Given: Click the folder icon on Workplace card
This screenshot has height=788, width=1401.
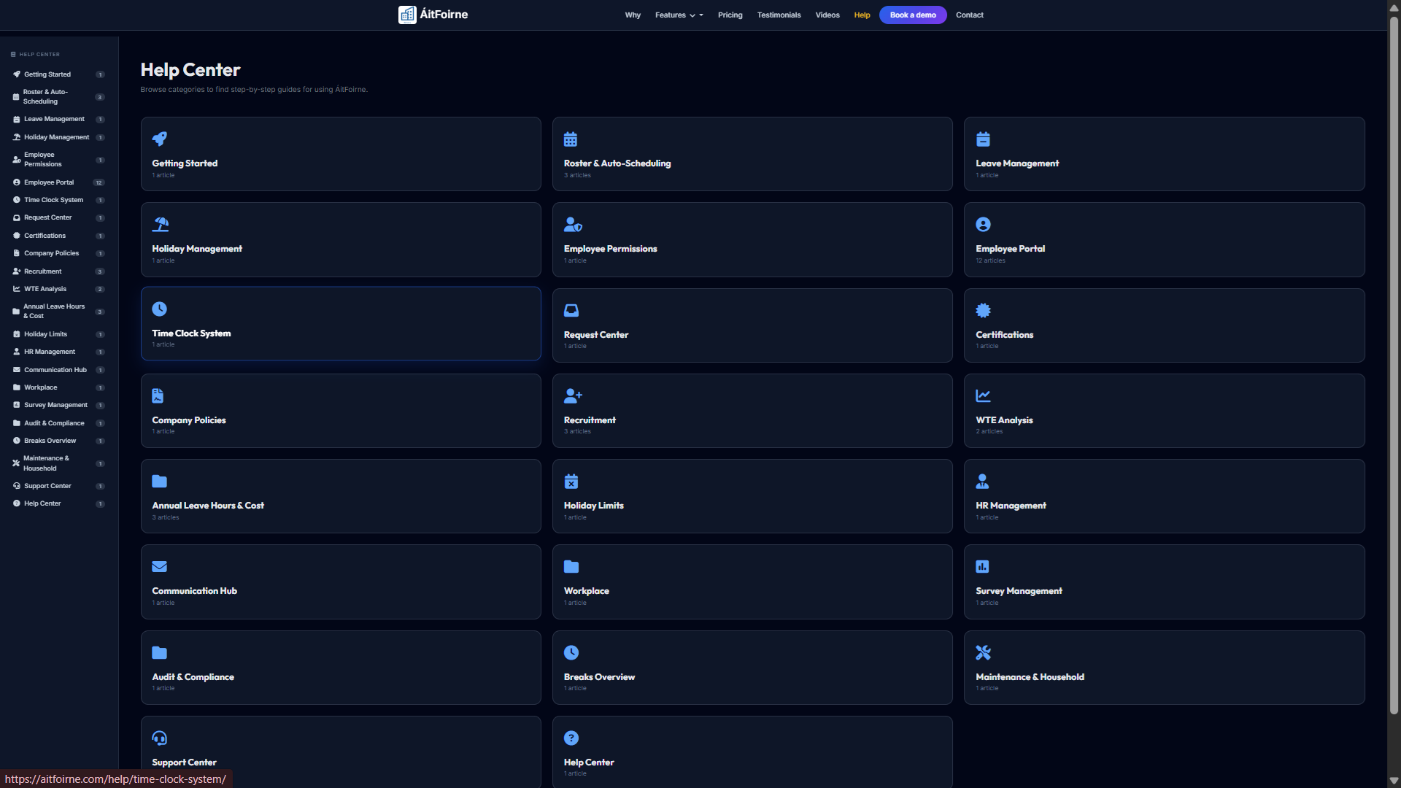Looking at the screenshot, I should tap(571, 566).
